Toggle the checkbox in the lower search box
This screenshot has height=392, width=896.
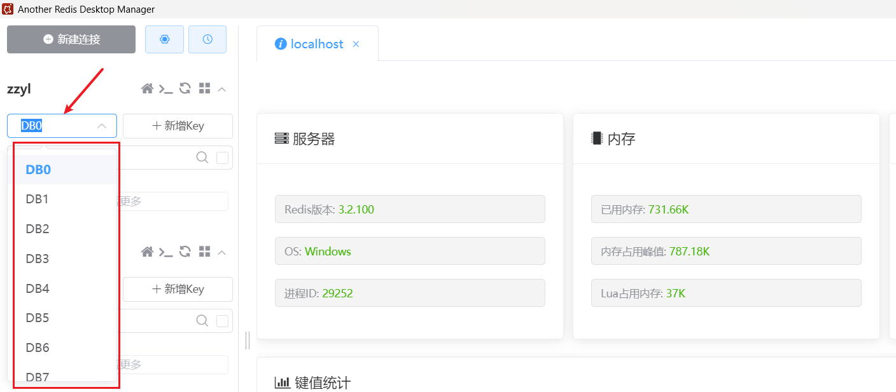tap(222, 321)
